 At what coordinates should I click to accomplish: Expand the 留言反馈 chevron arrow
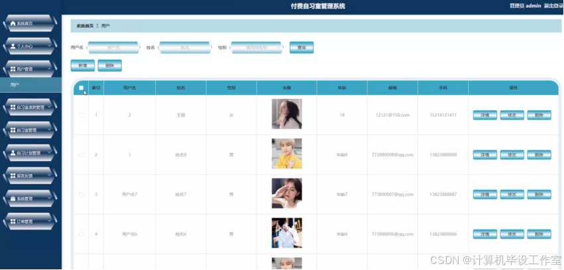pyautogui.click(x=49, y=176)
